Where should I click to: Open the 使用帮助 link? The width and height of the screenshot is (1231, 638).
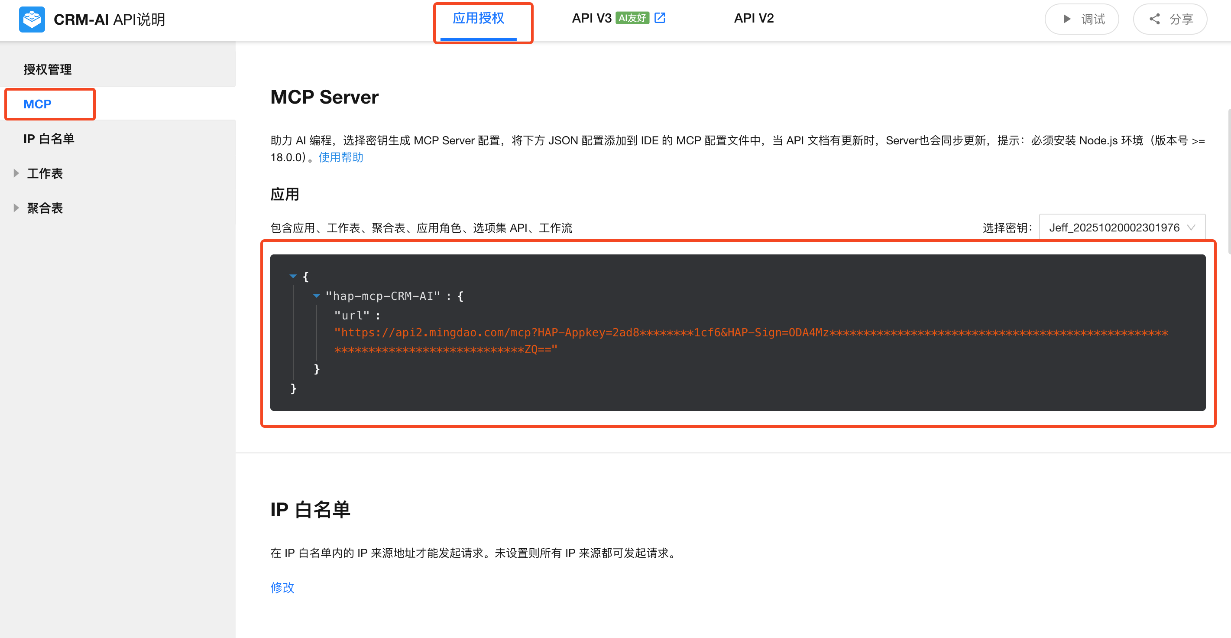coord(340,157)
